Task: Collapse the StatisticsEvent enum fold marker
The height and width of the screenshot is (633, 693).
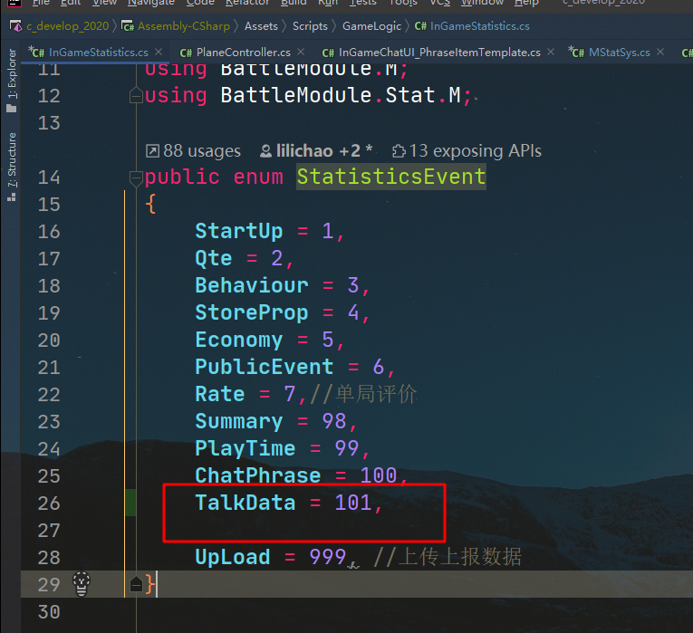Action: coord(136,177)
